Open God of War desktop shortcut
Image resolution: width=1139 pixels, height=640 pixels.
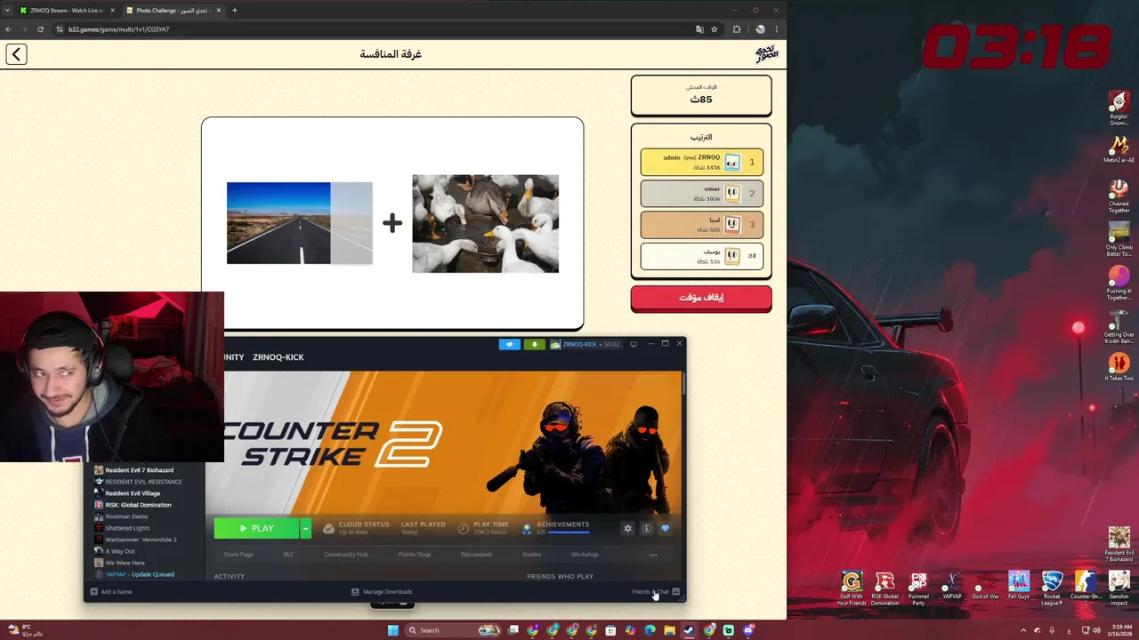(x=985, y=586)
